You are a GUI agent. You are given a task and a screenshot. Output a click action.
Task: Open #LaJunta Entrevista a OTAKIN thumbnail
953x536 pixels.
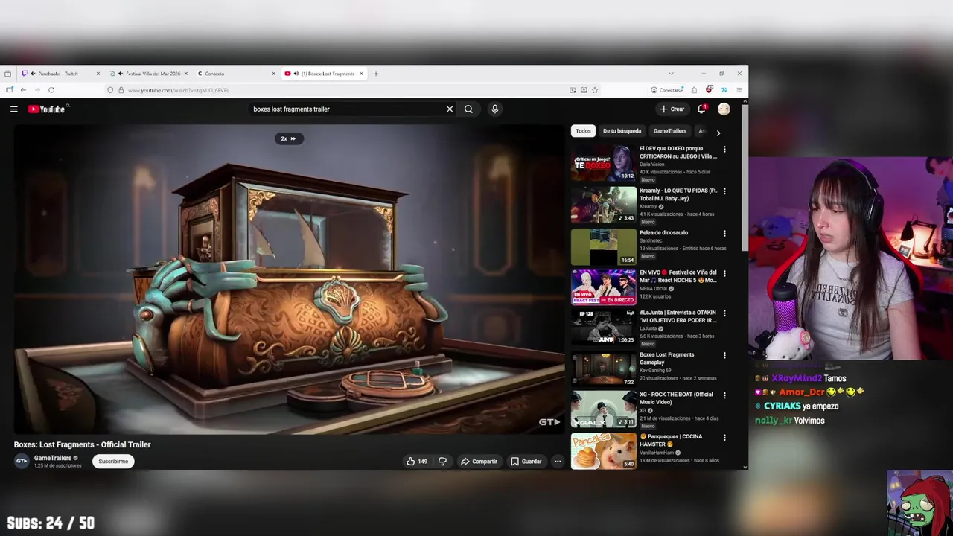(x=604, y=327)
